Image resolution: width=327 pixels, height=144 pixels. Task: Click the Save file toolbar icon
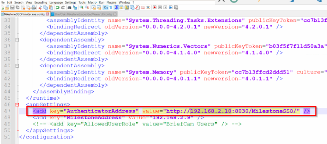[x=12, y=7]
